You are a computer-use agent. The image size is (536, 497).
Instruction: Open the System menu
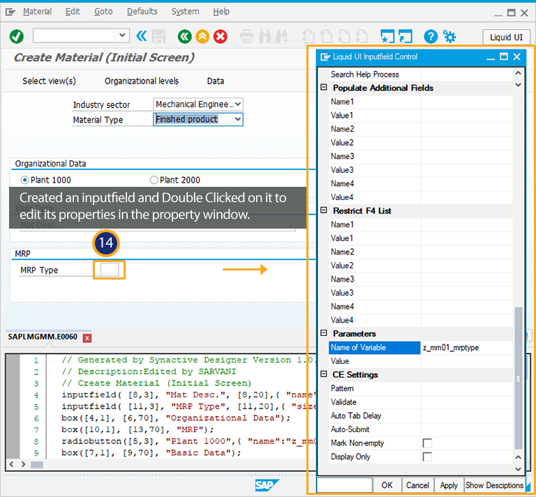coord(185,12)
